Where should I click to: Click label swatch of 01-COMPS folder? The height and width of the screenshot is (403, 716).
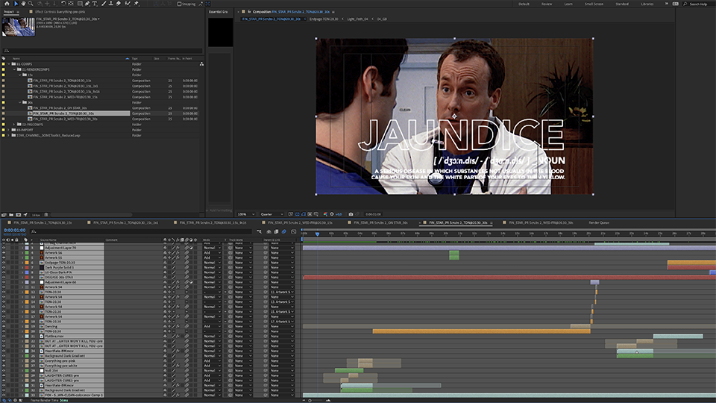[x=4, y=64]
